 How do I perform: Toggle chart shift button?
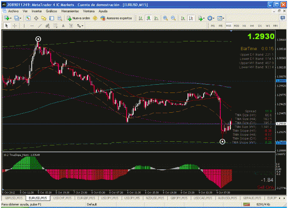coord(191,18)
